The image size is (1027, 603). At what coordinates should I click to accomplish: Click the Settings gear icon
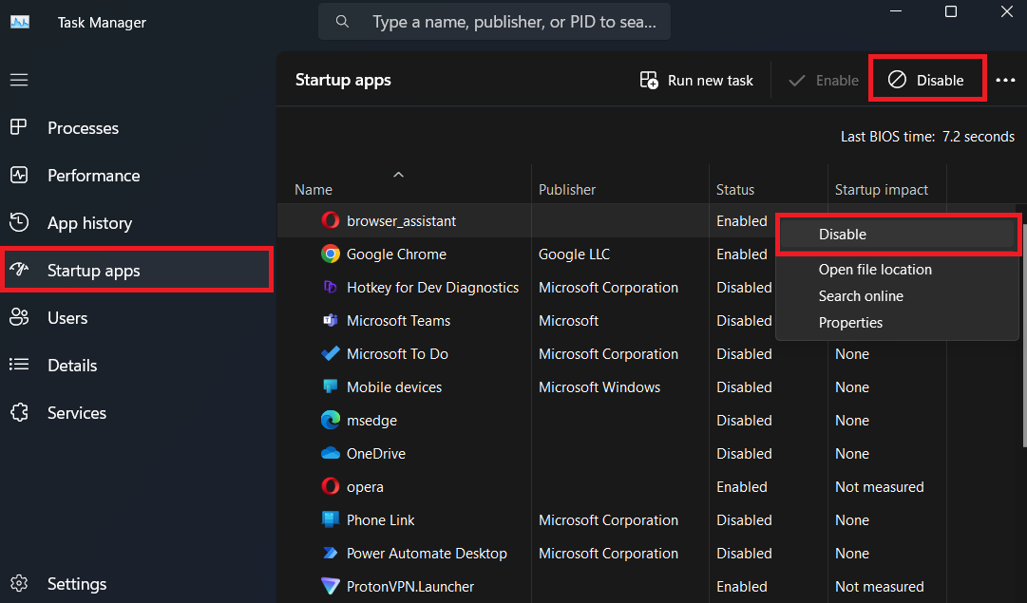[19, 583]
